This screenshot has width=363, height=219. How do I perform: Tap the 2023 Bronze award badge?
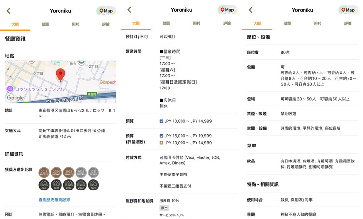(69, 173)
